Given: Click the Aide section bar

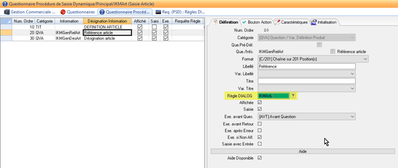Looking at the screenshot, I should pyautogui.click(x=303, y=151).
